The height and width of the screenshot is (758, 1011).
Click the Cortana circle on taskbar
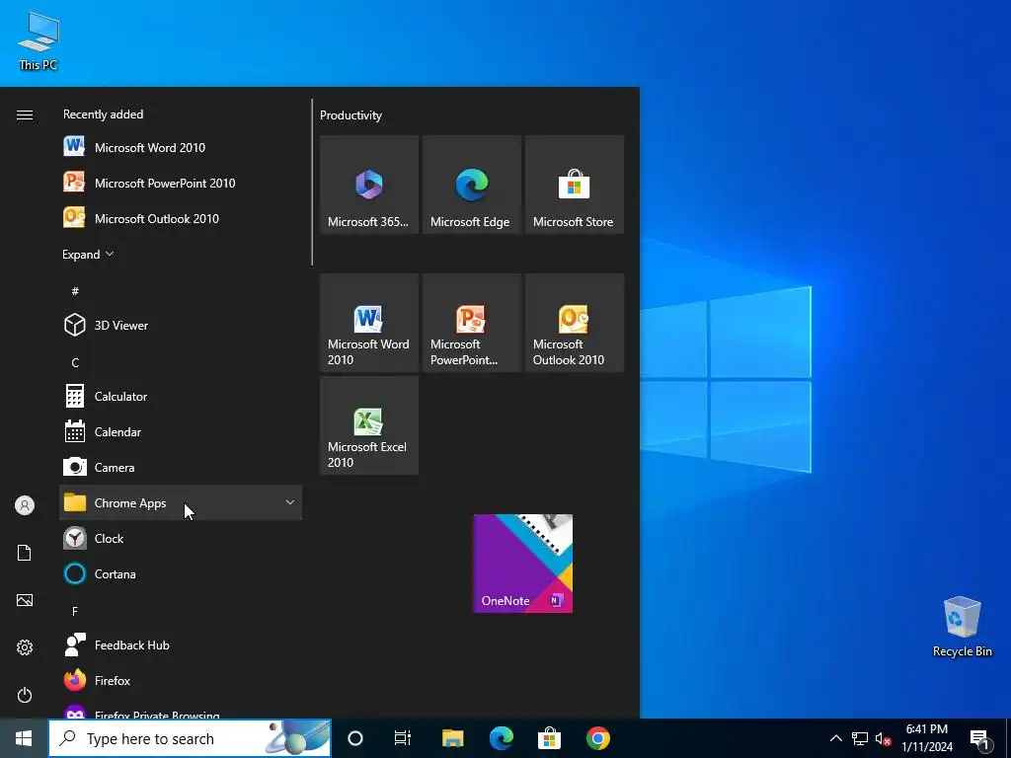(355, 738)
